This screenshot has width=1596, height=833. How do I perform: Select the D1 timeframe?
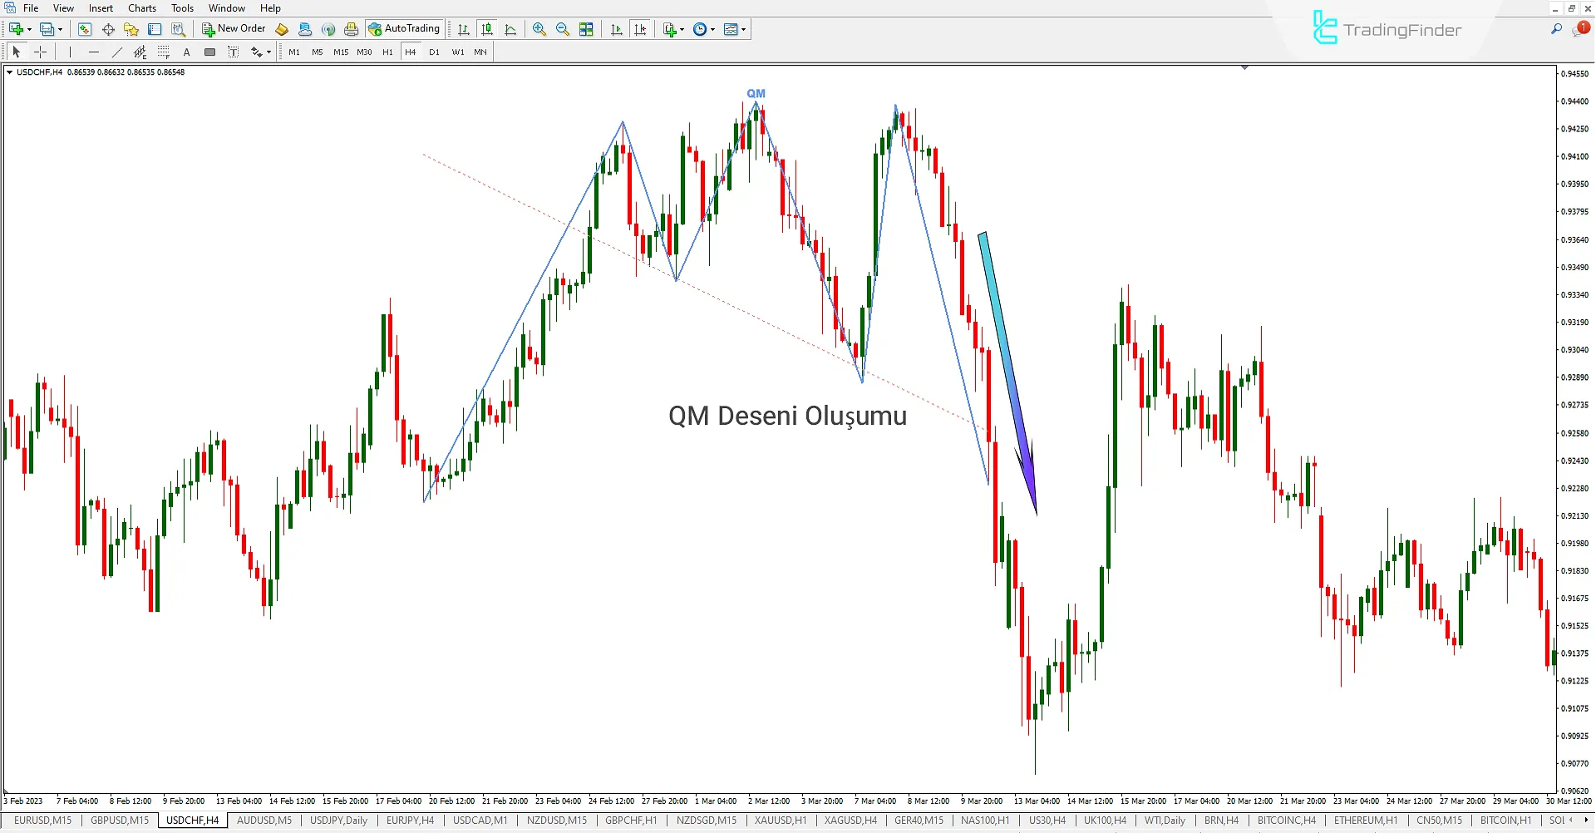point(434,52)
